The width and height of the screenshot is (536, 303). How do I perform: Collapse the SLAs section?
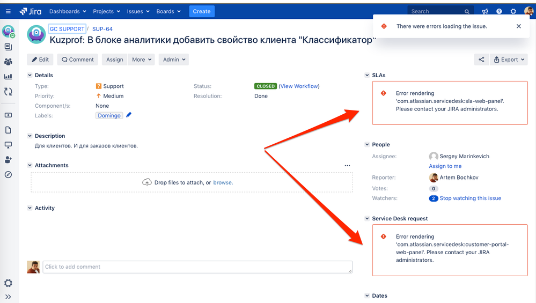367,75
